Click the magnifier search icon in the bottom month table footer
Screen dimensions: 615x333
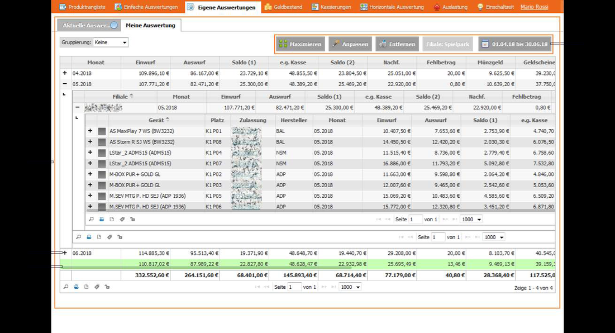[66, 287]
